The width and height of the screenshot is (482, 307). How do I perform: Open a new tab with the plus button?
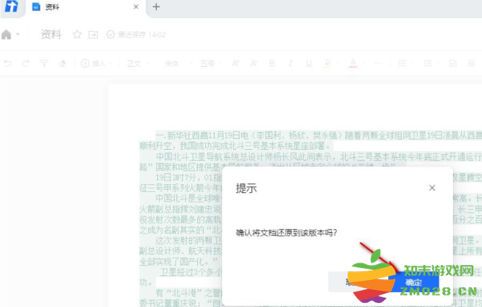(x=156, y=7)
